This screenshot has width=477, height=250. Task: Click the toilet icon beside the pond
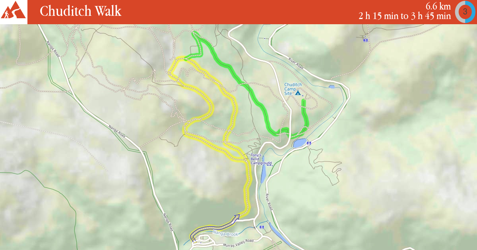tap(309, 143)
